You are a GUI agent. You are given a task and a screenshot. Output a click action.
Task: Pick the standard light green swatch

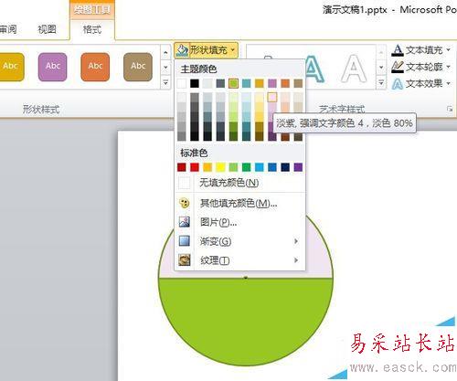[x=233, y=167]
